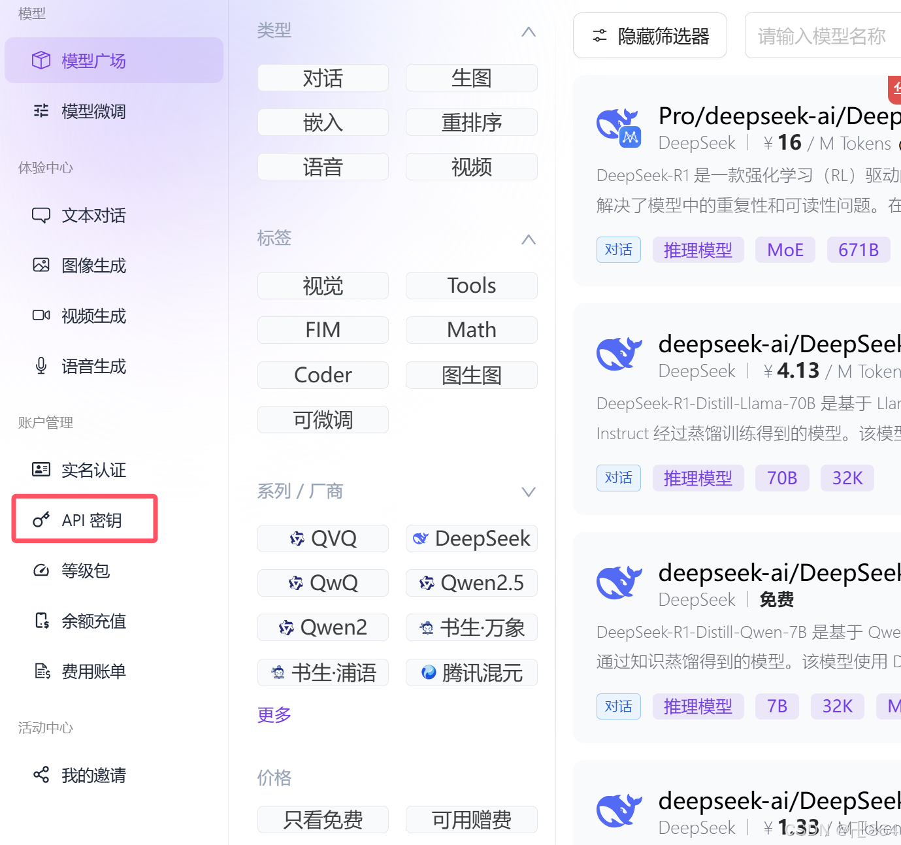Open 语音生成 microphone icon
The width and height of the screenshot is (901, 845).
pos(41,365)
